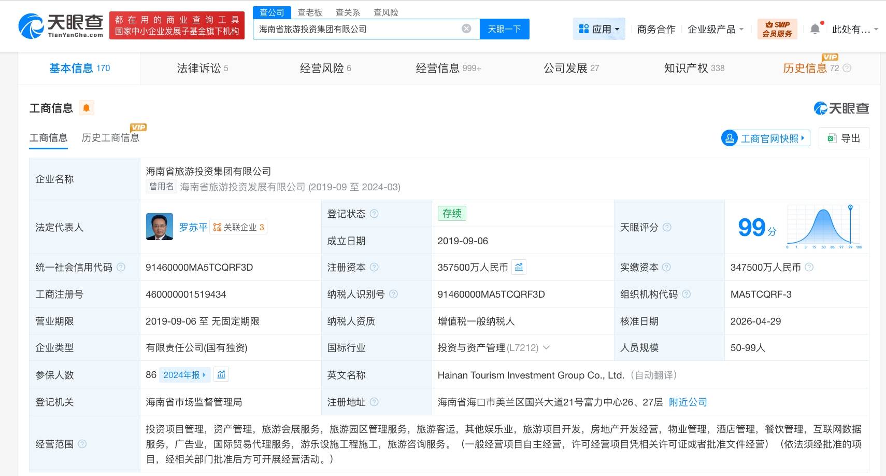This screenshot has height=476, width=886.
Task: Click help icon next to 历史信息 72
Action: click(847, 68)
